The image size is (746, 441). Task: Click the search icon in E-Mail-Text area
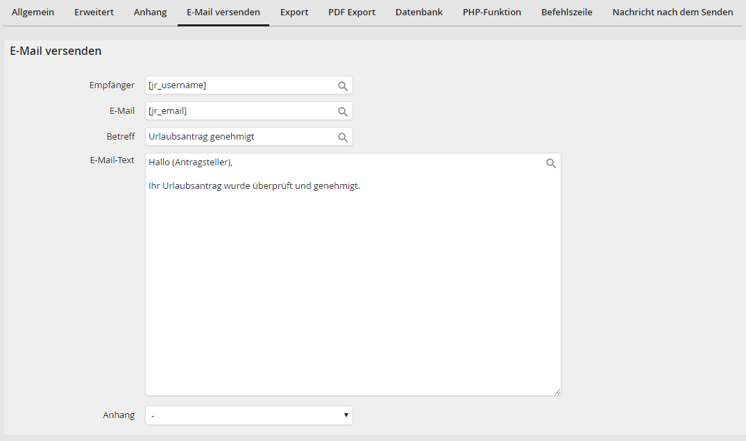click(550, 164)
